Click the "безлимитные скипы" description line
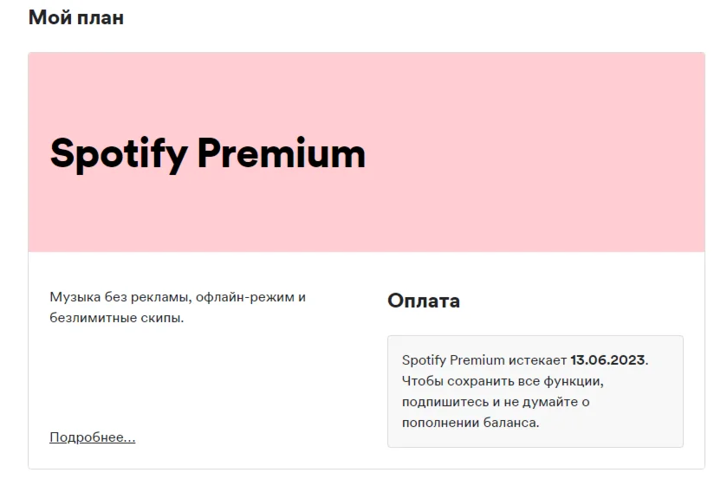Image resolution: width=727 pixels, height=479 pixels. coord(116,318)
